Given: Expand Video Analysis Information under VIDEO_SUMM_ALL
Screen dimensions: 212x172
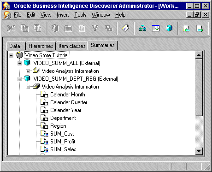Looking at the screenshot, I should [28, 71].
